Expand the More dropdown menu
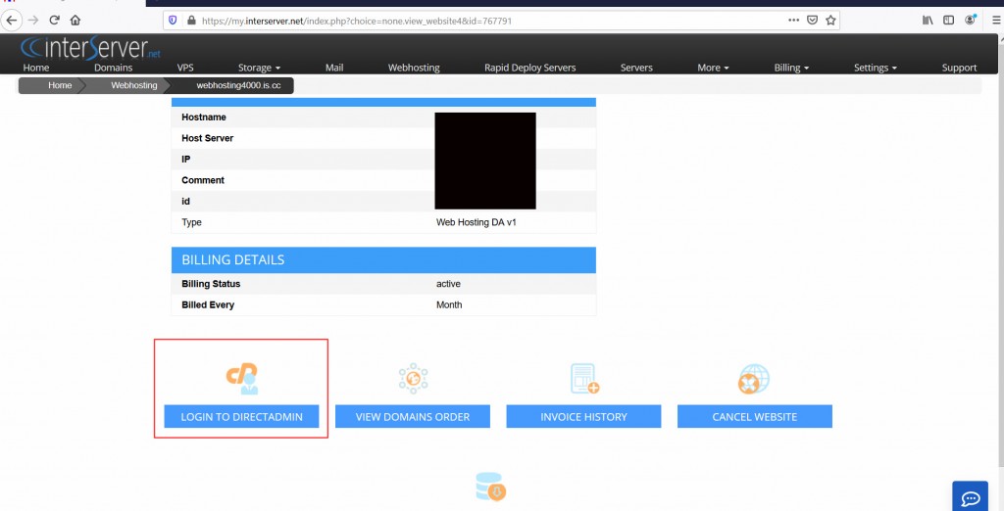This screenshot has width=1004, height=511. 714,68
